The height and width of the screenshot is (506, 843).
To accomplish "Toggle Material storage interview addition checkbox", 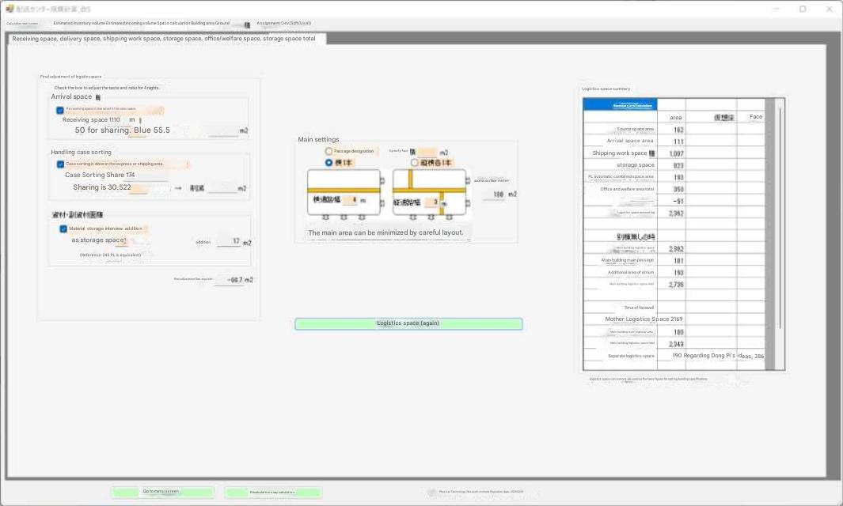I will (x=63, y=229).
